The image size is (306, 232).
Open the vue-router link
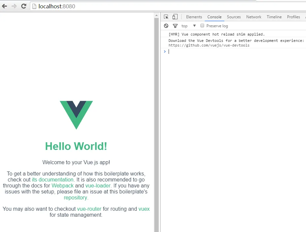coord(89,209)
